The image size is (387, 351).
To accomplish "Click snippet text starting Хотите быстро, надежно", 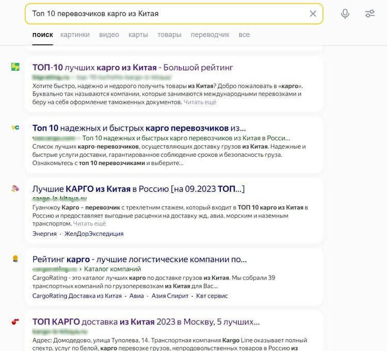I will tap(168, 94).
